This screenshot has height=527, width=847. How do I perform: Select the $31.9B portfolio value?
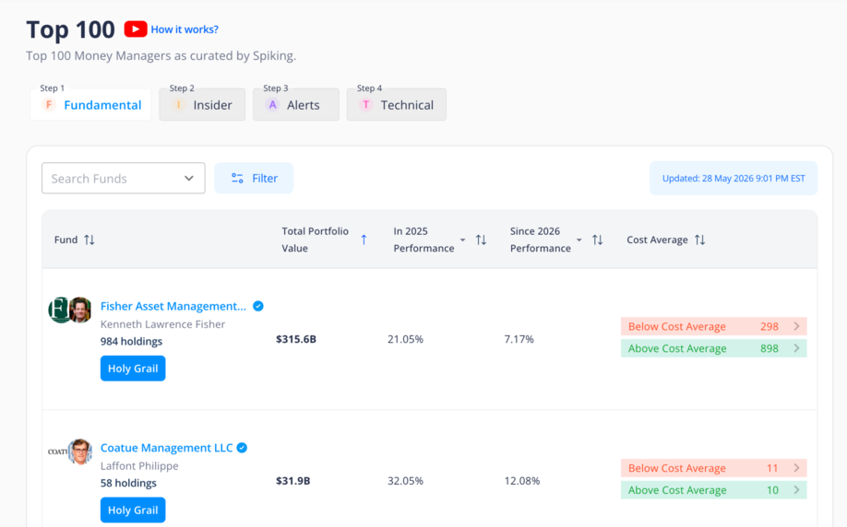[x=292, y=481]
